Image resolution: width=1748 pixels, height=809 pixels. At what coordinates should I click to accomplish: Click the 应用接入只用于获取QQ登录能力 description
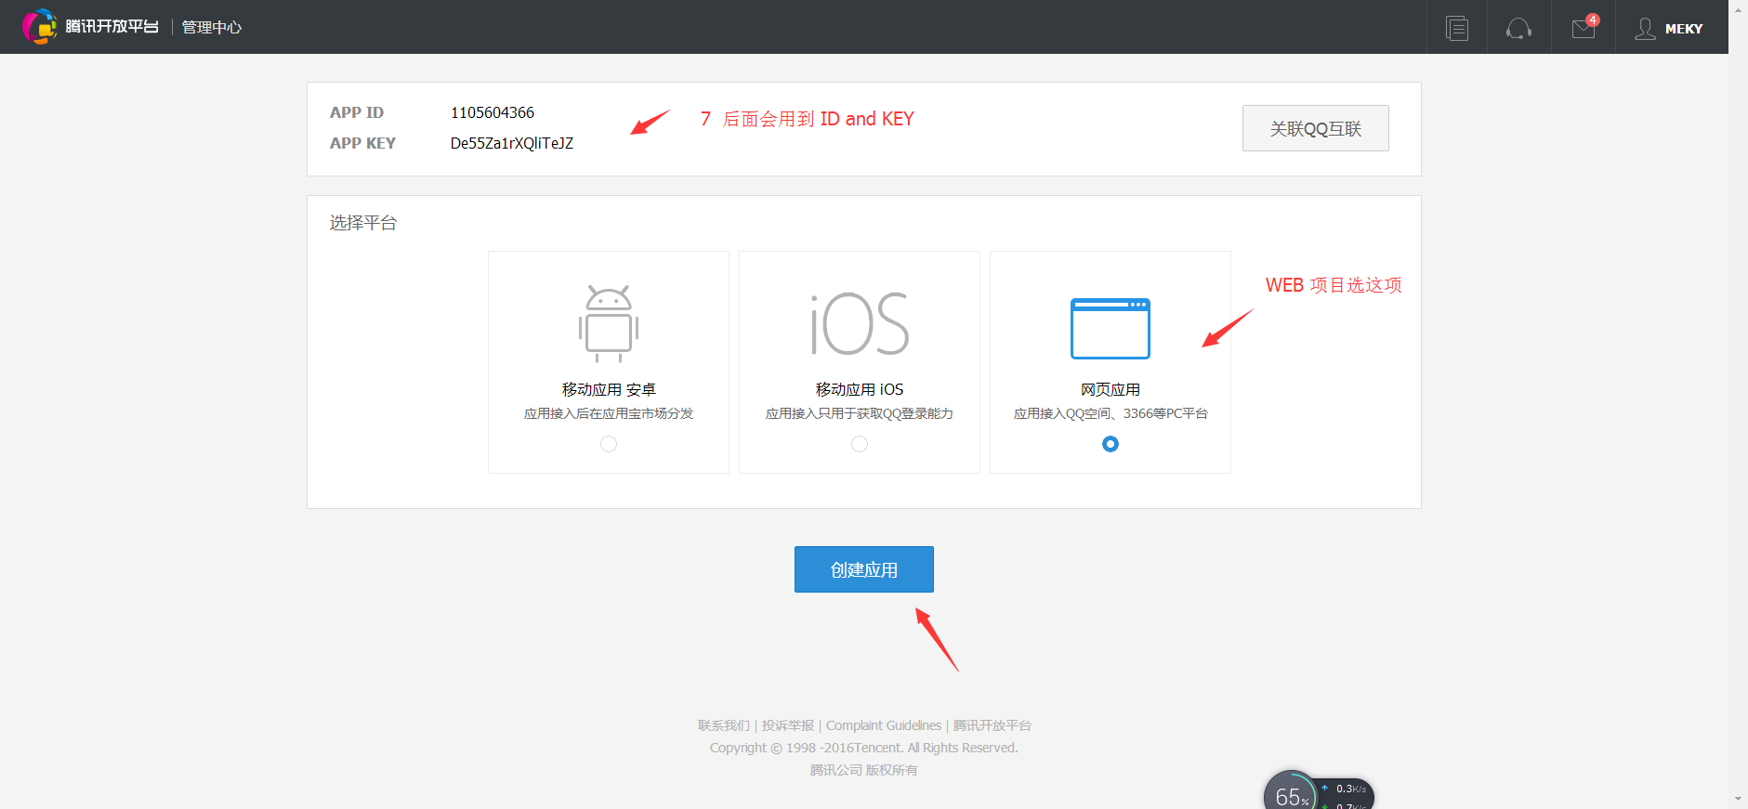coord(860,413)
